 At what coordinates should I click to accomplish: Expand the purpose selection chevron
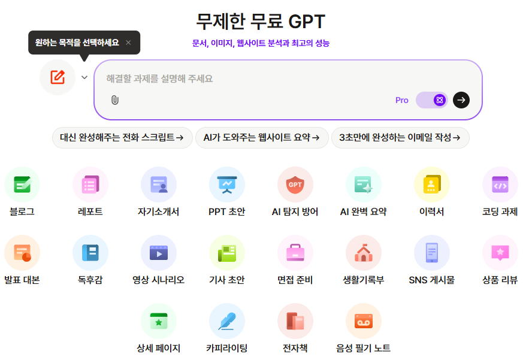coord(84,77)
